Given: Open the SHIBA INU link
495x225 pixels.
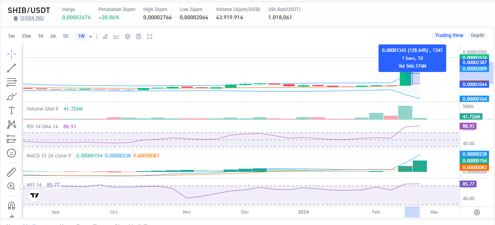Looking at the screenshot, I should pos(32,18).
